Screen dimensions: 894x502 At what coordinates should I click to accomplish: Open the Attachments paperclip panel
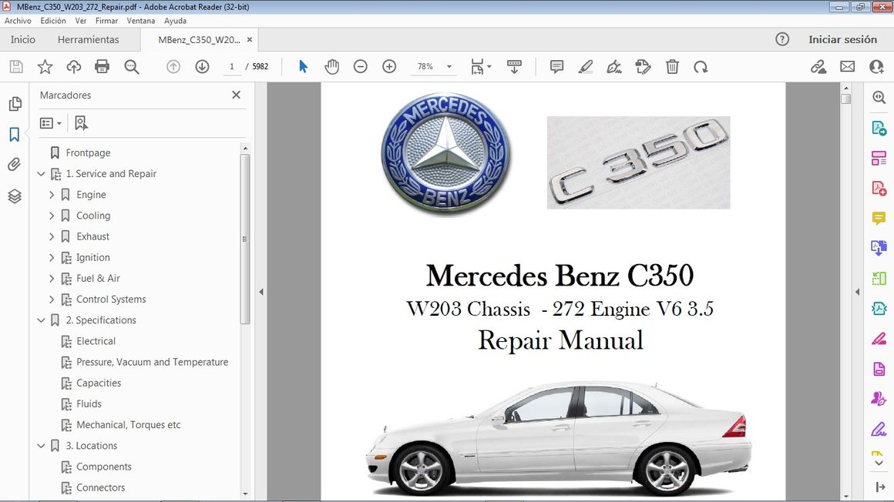(x=14, y=164)
